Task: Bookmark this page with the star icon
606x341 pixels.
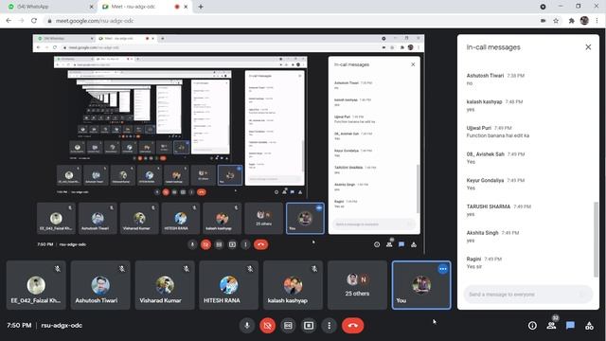Action: coord(556,21)
